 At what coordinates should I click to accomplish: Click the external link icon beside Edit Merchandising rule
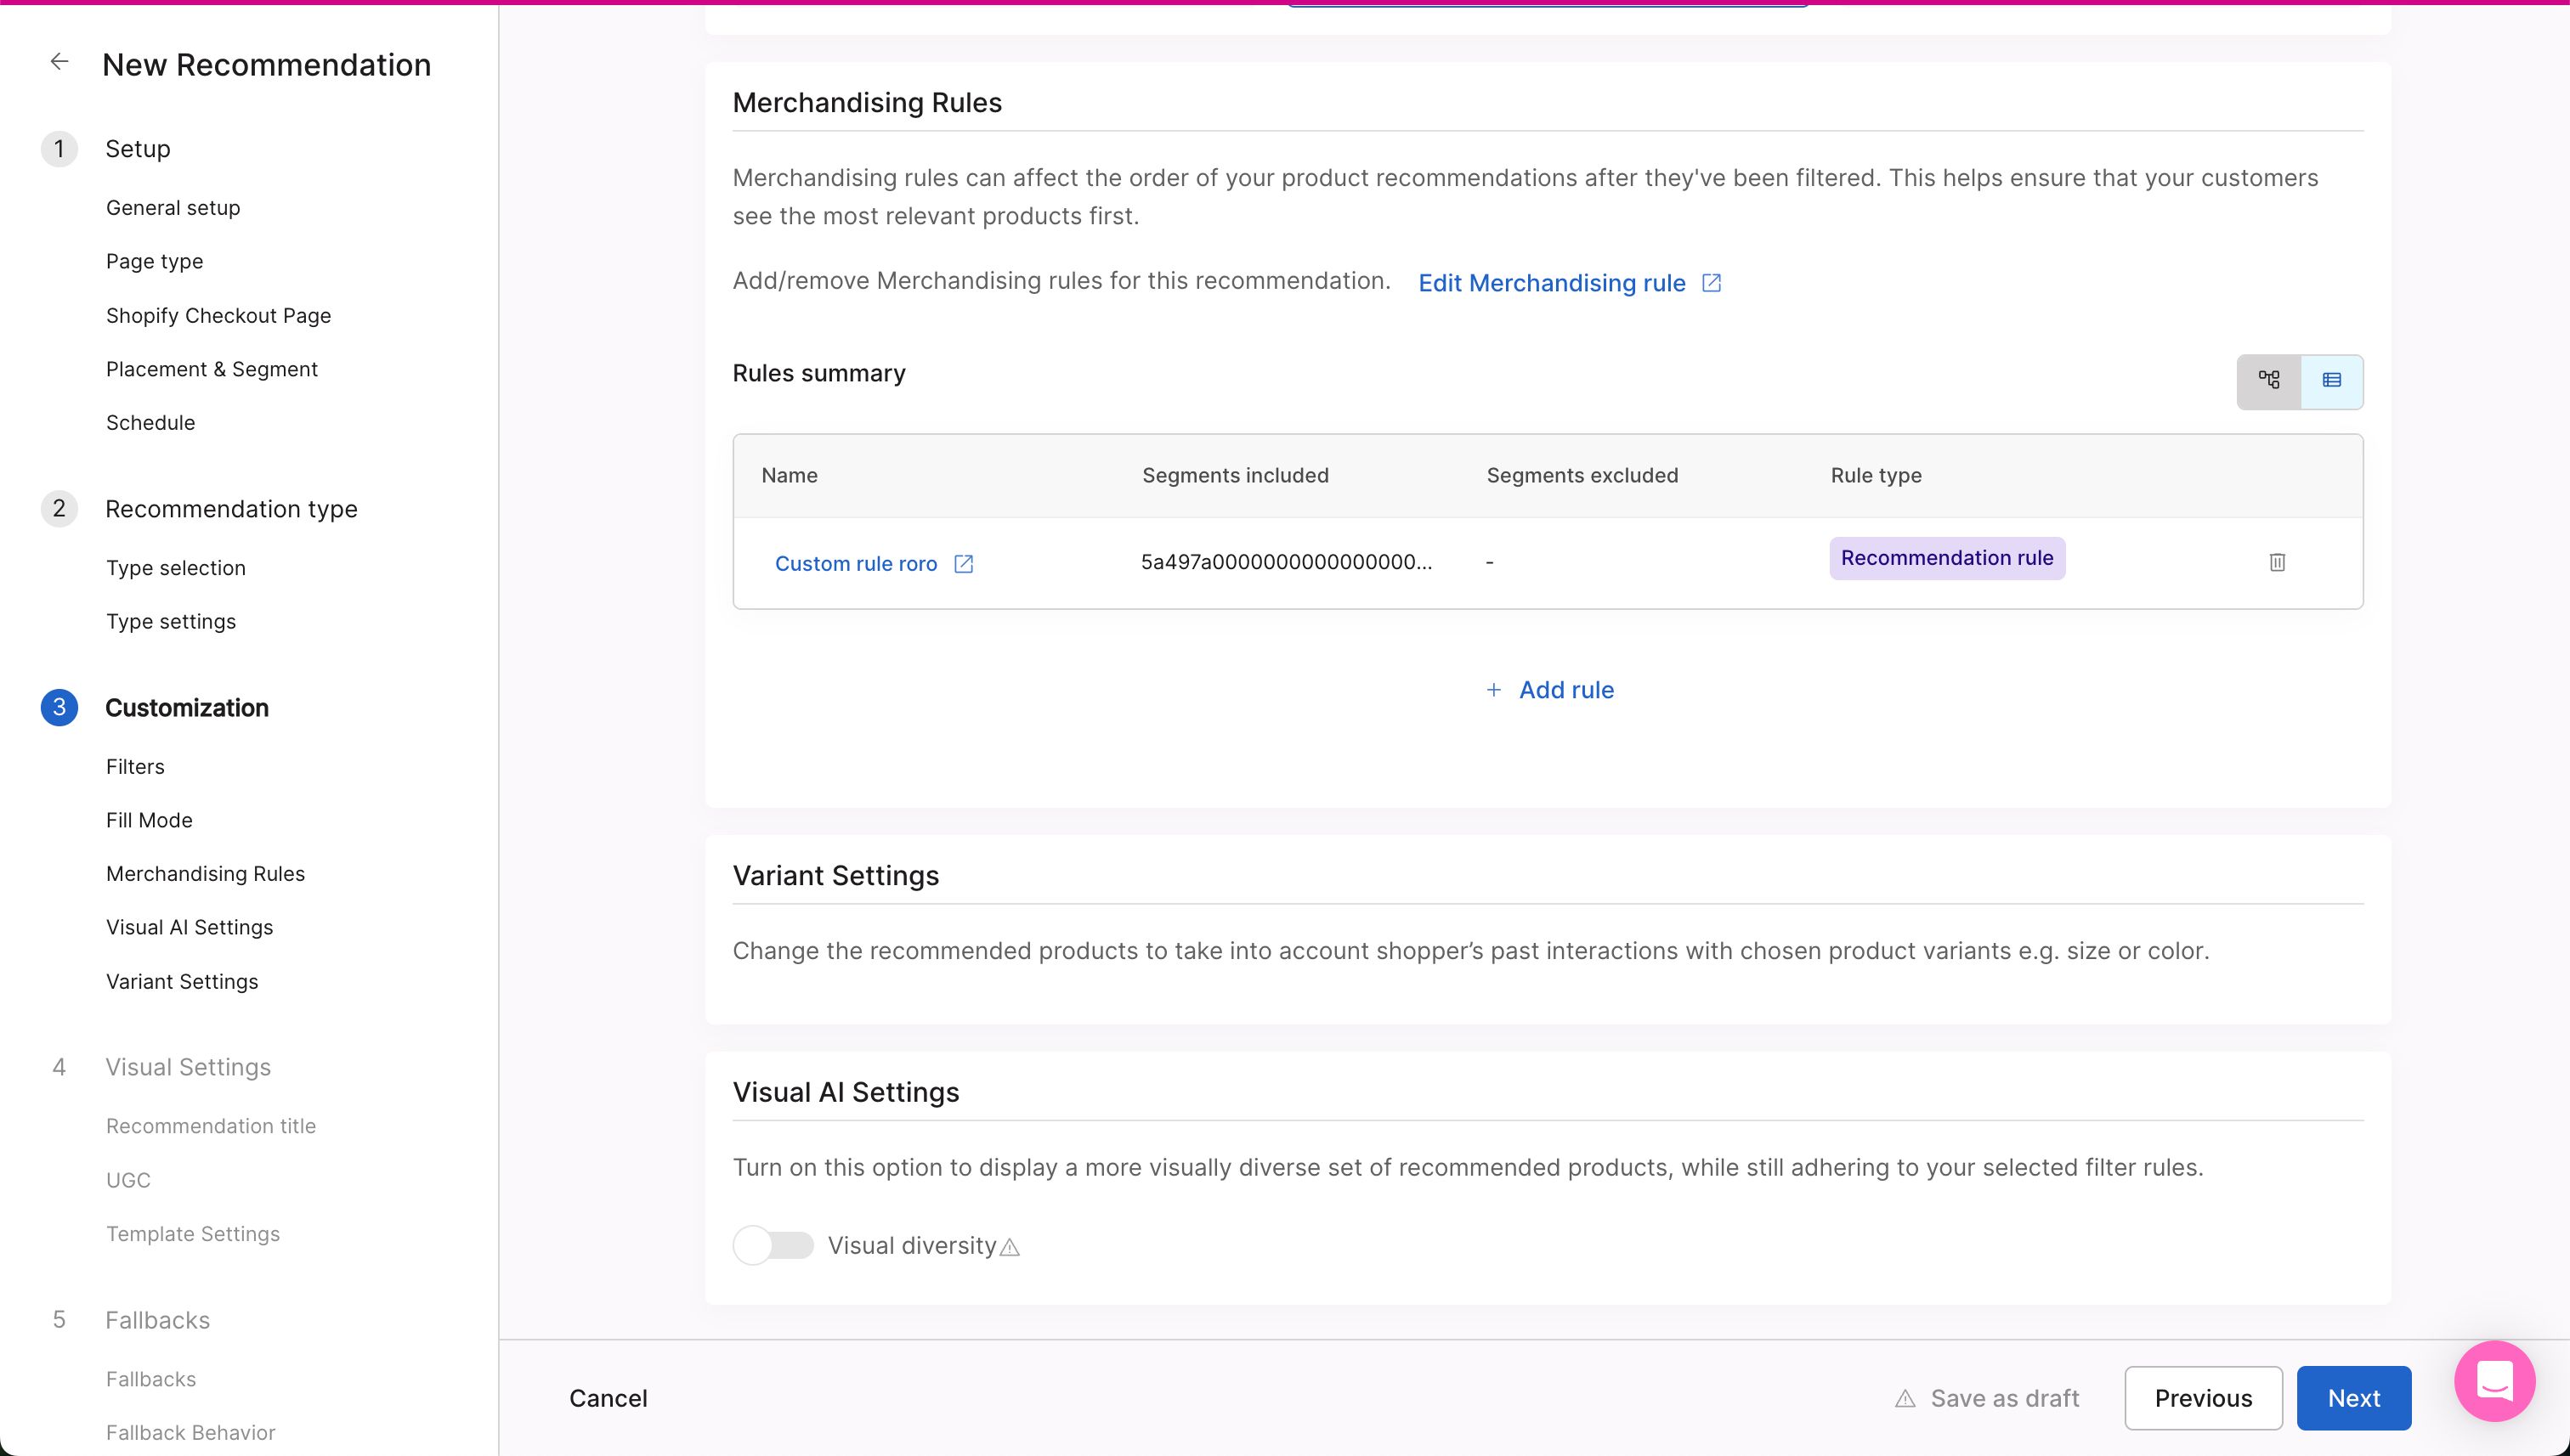click(x=1710, y=283)
